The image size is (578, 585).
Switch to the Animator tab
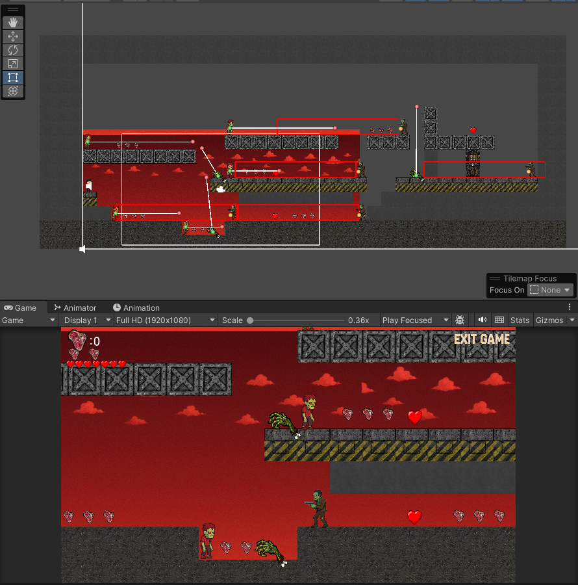pyautogui.click(x=75, y=308)
